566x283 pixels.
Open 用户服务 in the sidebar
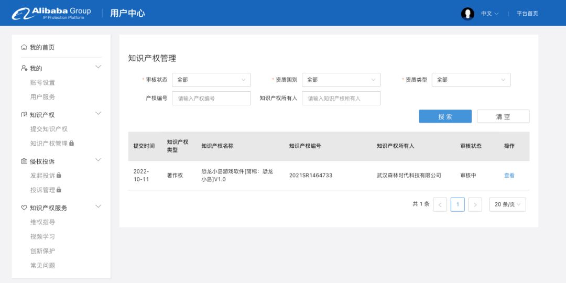click(x=42, y=97)
